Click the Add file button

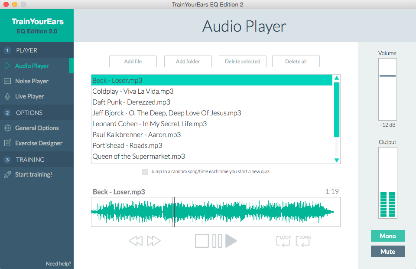[x=133, y=62]
